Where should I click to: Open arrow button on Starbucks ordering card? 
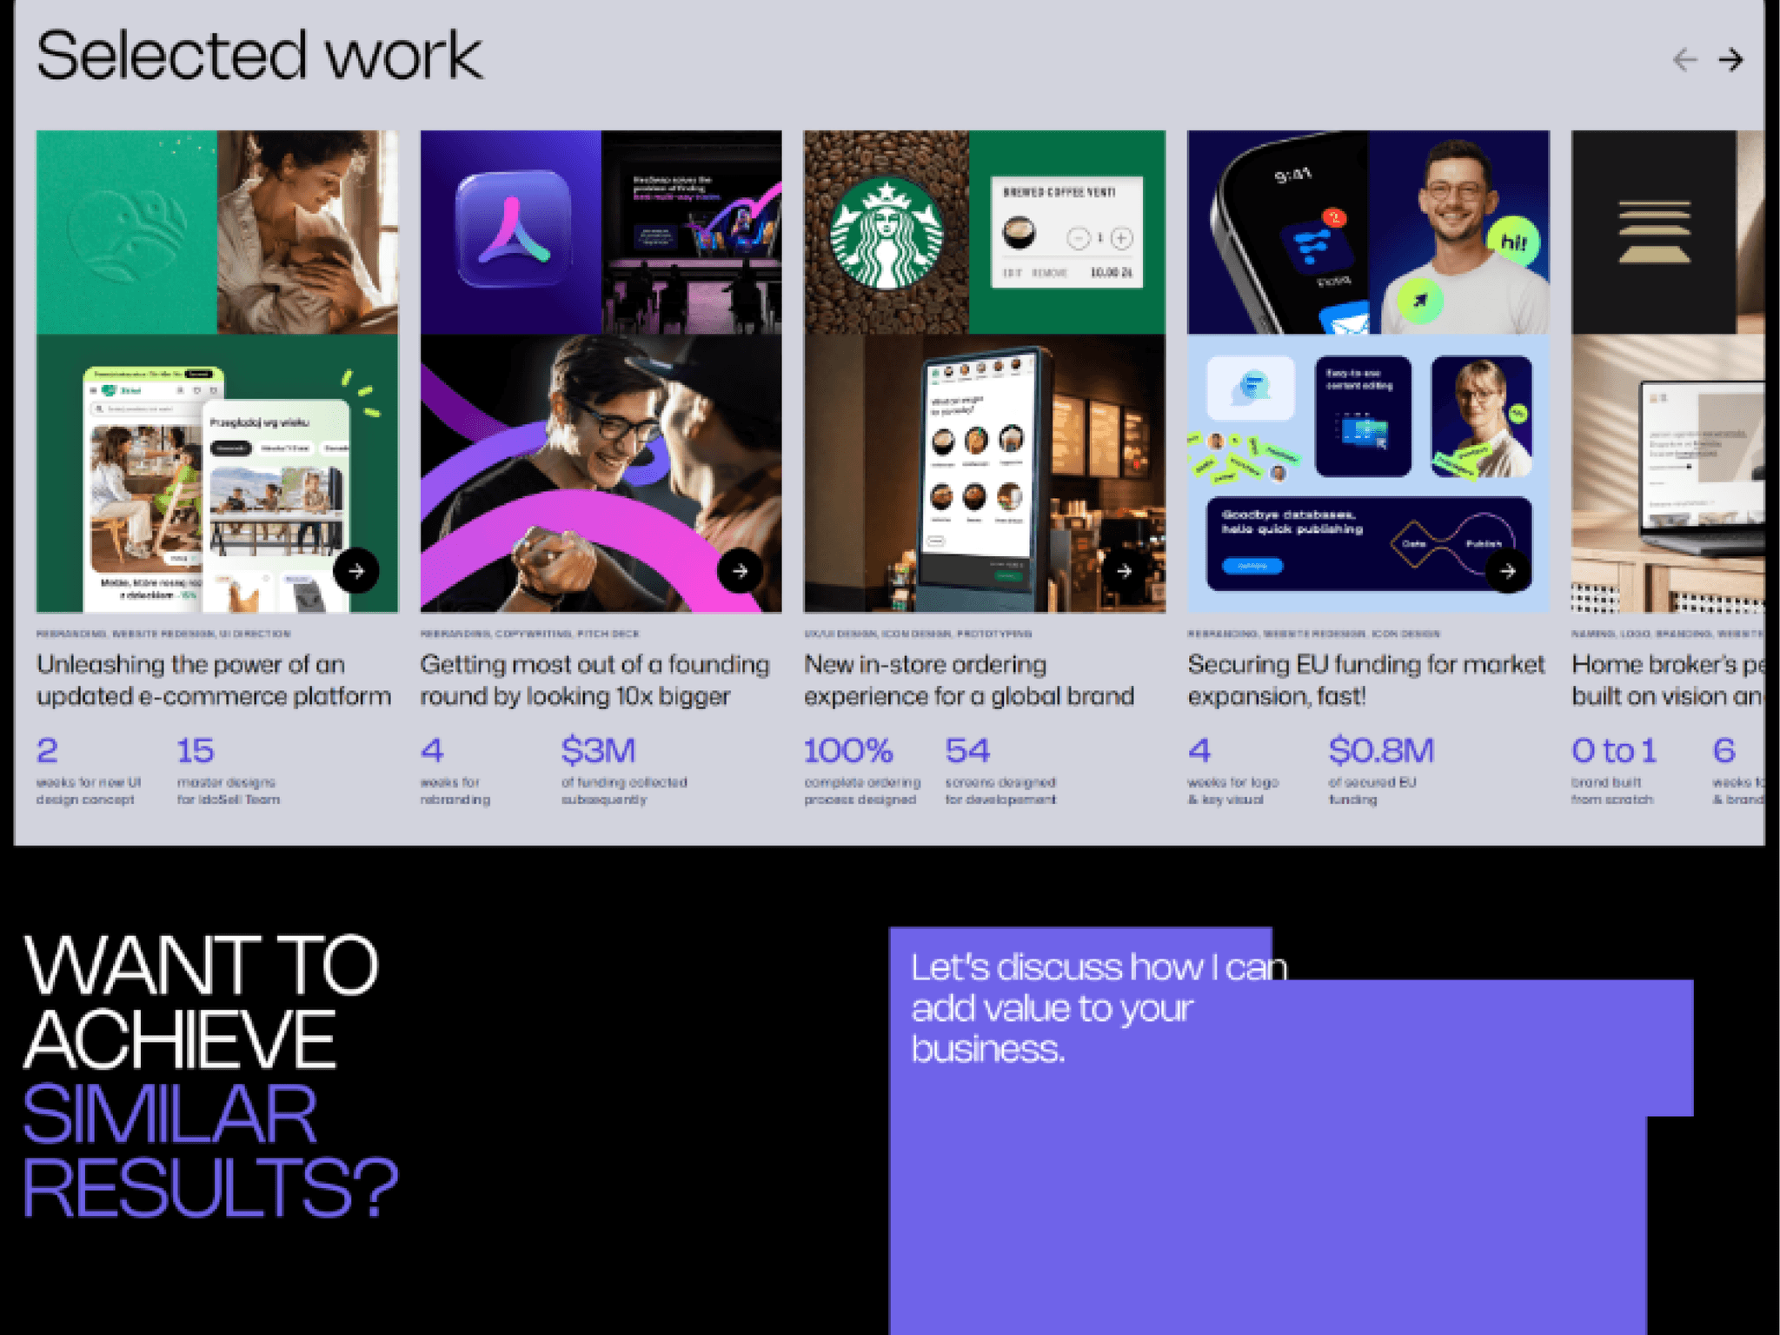[x=1124, y=571]
